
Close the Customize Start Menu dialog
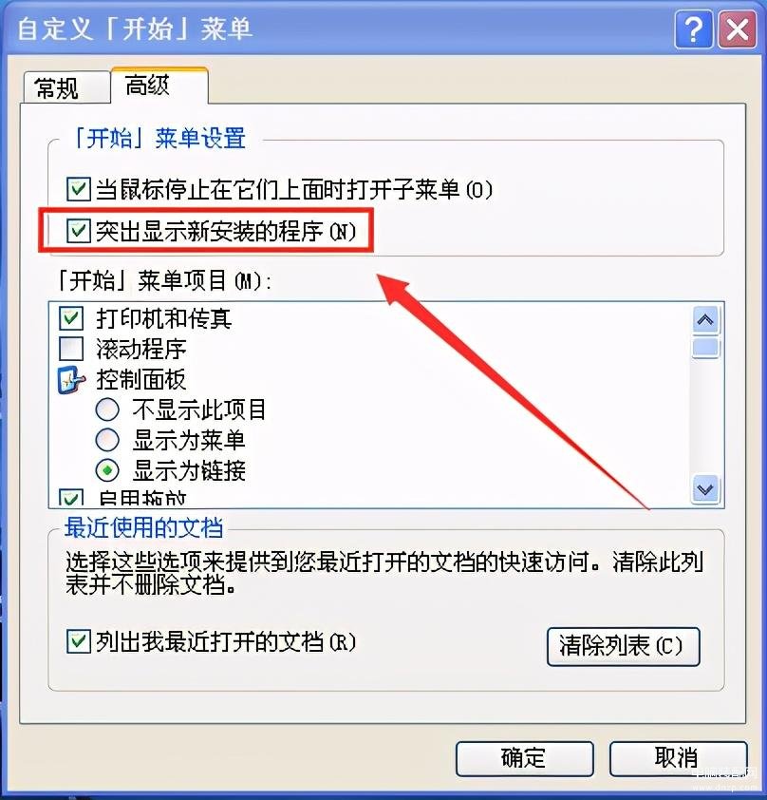[737, 30]
